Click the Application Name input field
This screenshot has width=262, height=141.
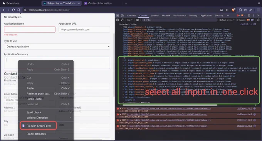point(30,29)
